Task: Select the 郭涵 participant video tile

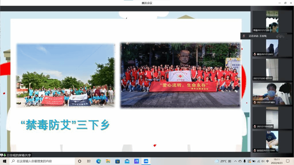Action: pos(272,21)
